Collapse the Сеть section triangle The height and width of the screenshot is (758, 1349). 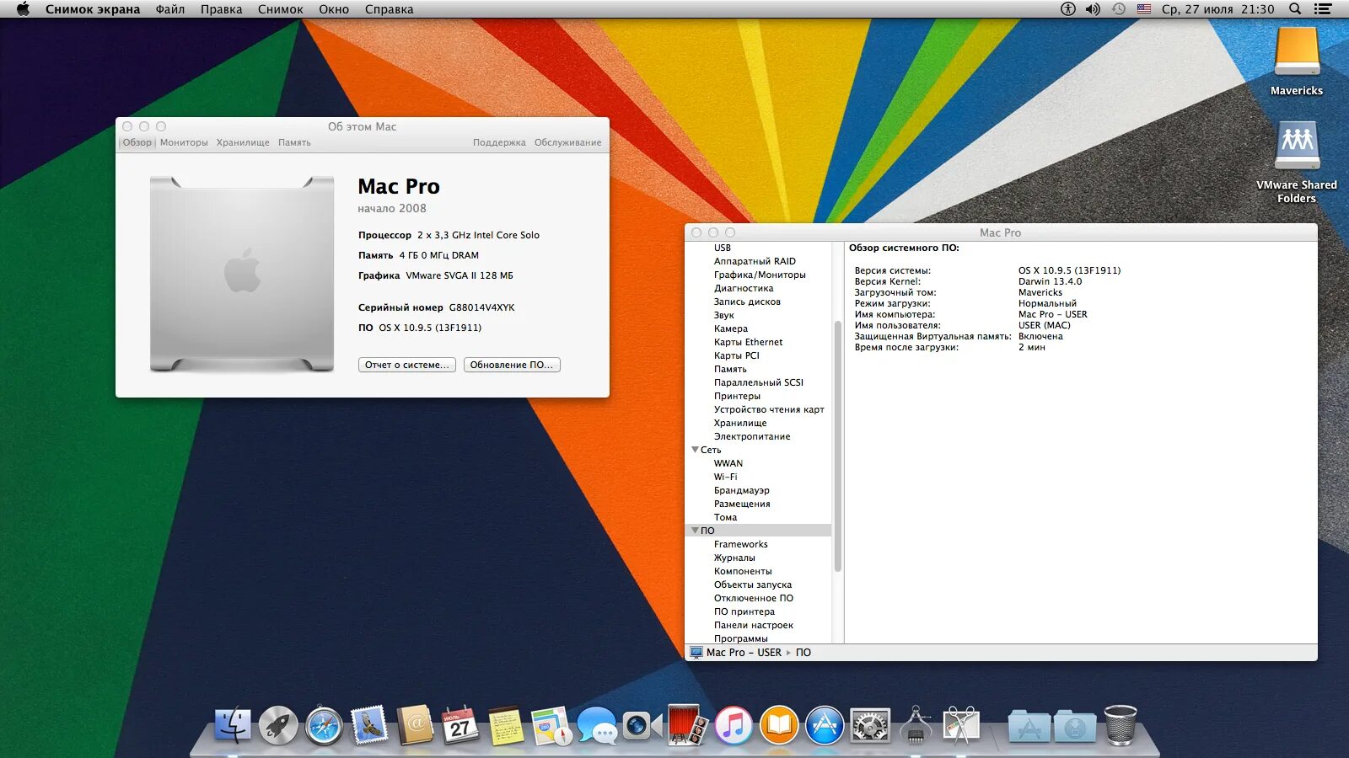coord(695,450)
